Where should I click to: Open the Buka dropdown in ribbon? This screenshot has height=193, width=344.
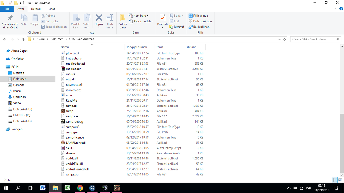(176, 16)
